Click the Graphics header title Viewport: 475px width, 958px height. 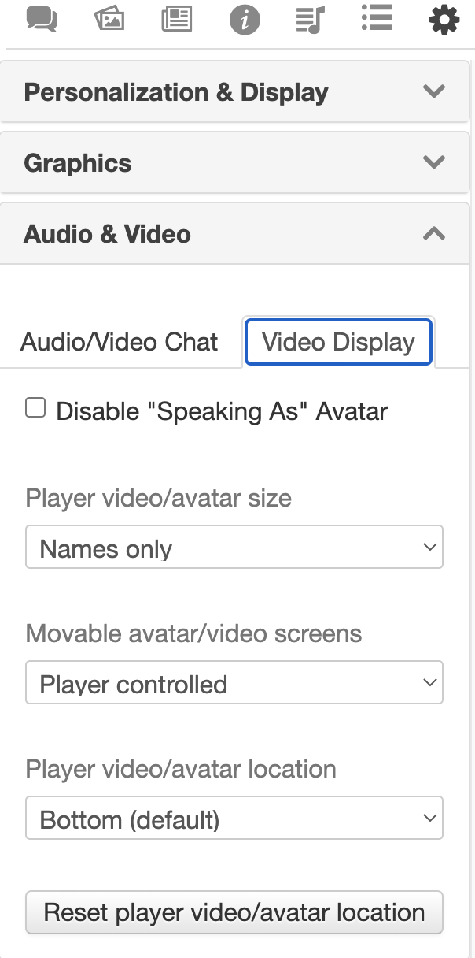pyautogui.click(x=78, y=163)
